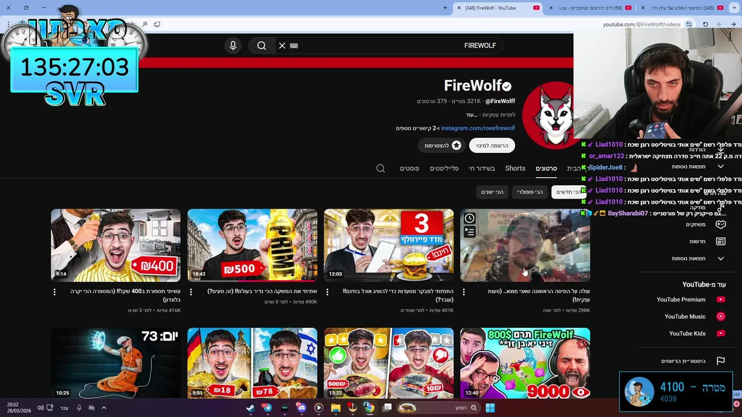Open the virtual keyboard icon in the search box
Viewport: 742px width, 417px height.
click(x=294, y=46)
